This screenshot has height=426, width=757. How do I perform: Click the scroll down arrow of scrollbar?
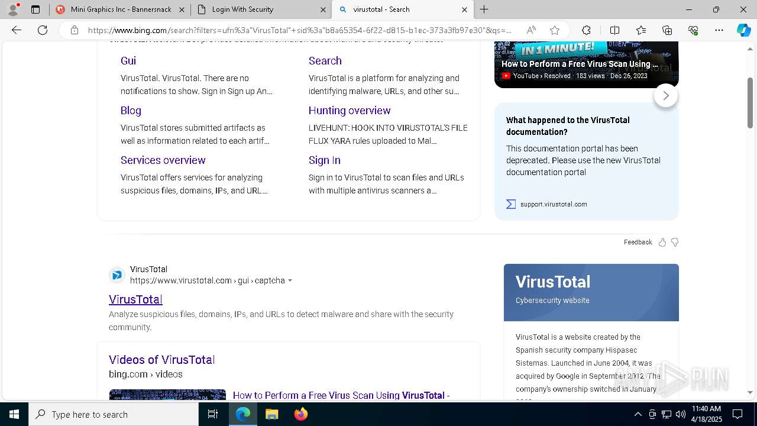click(x=750, y=392)
